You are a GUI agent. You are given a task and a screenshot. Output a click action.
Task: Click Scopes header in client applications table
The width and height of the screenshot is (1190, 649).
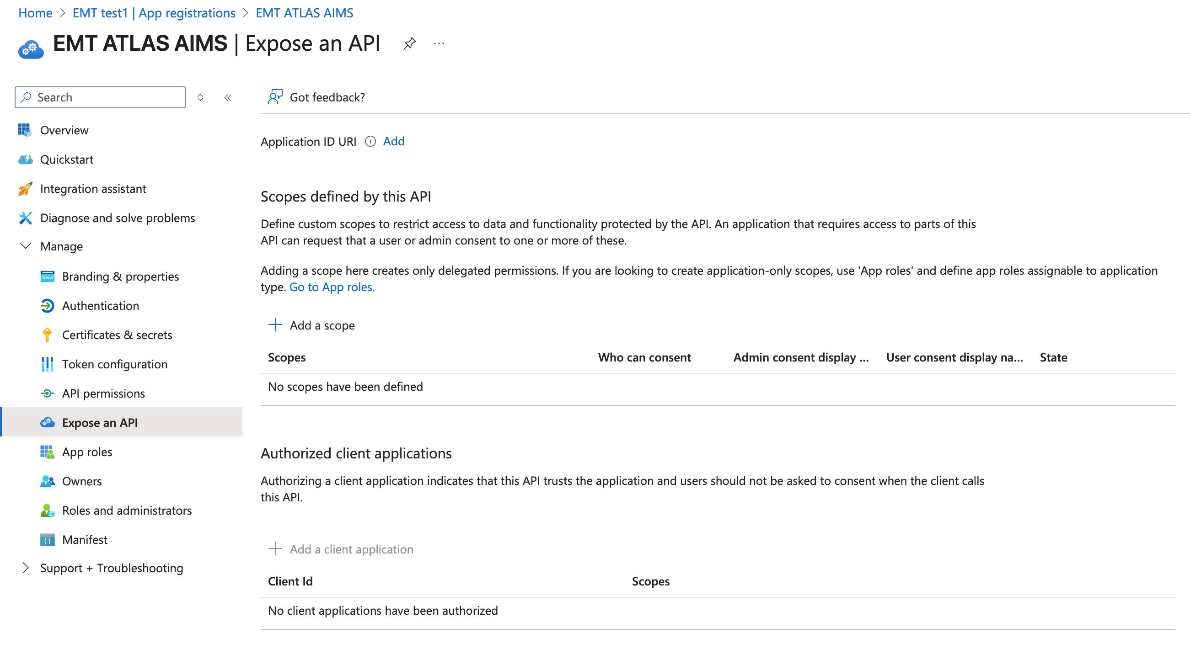click(x=650, y=581)
